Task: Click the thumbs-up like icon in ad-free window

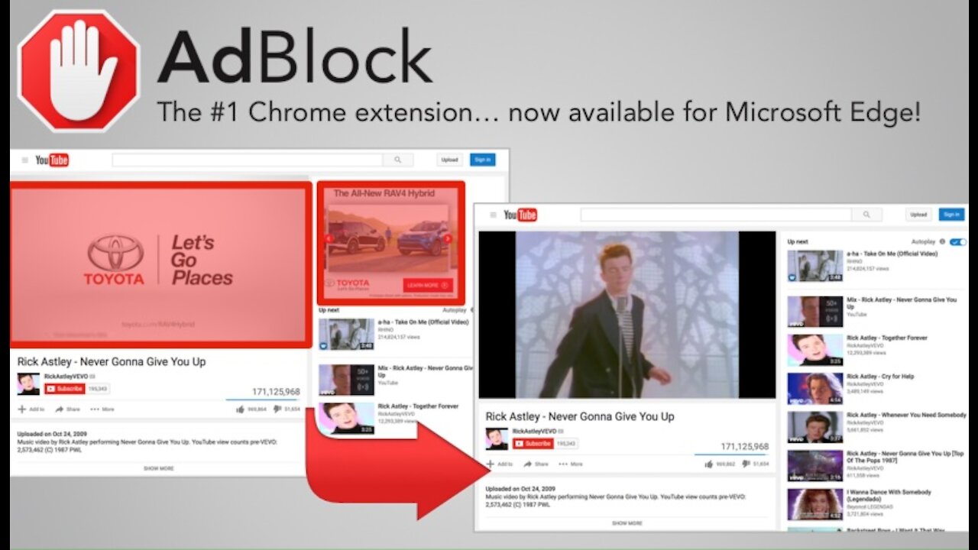Action: (x=709, y=464)
